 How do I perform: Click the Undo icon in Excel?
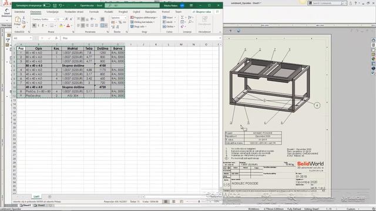[x=61, y=5]
